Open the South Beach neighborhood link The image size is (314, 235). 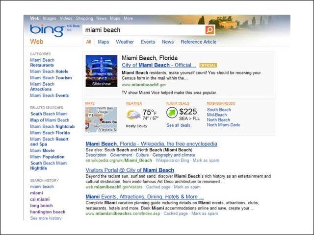coord(219,110)
